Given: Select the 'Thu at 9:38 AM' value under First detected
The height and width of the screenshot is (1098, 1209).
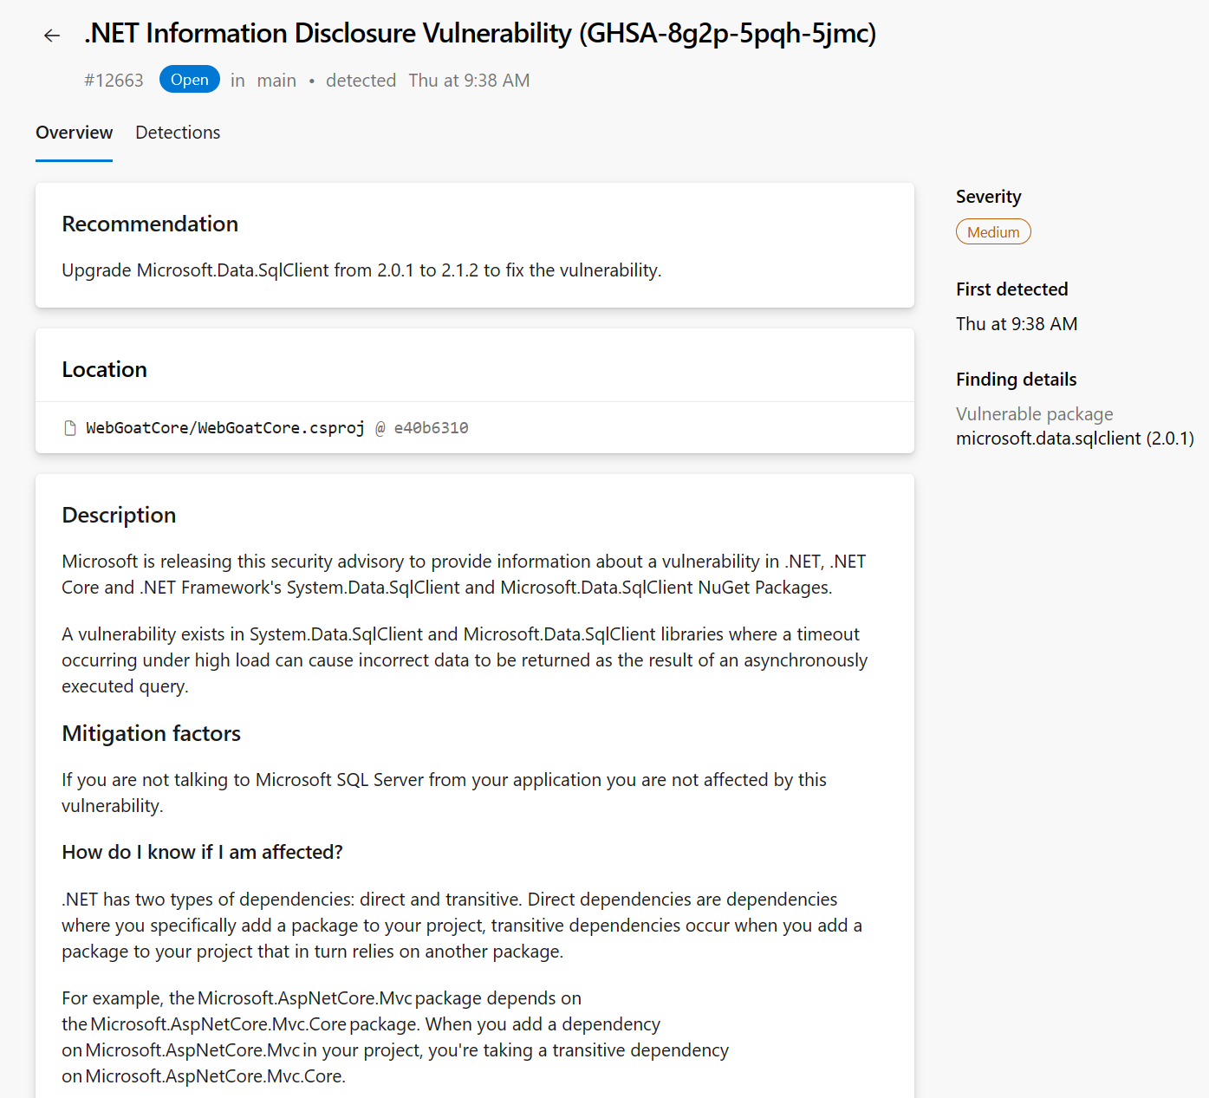Looking at the screenshot, I should (1017, 324).
